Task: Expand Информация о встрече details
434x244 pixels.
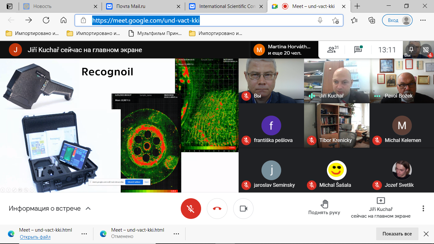Action: (50, 208)
